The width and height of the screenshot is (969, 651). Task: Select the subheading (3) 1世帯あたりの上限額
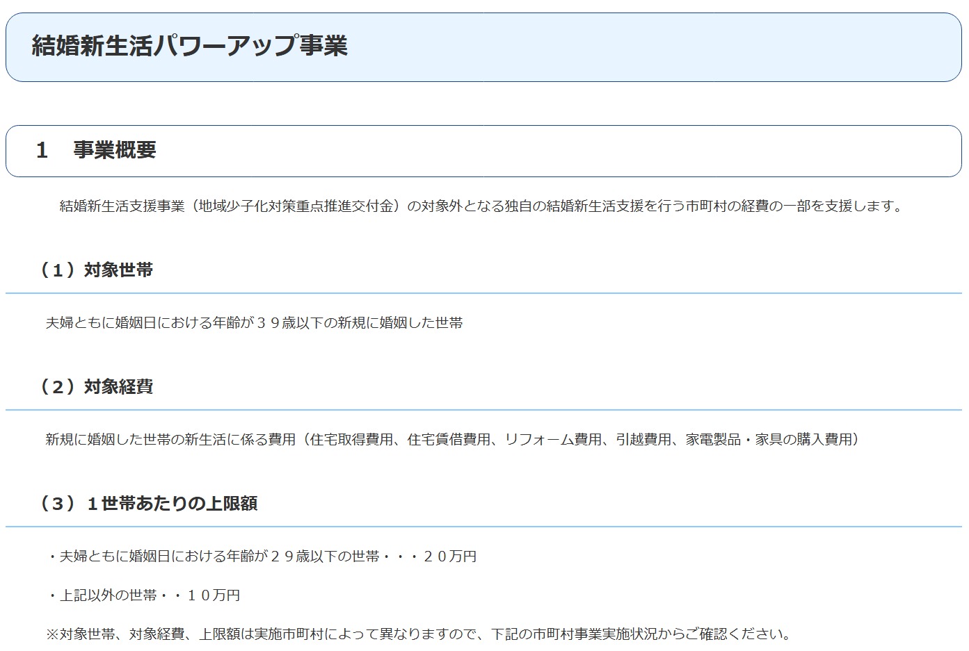(x=148, y=504)
